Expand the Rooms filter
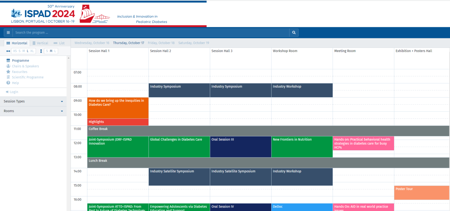This screenshot has height=211, width=450. point(33,111)
